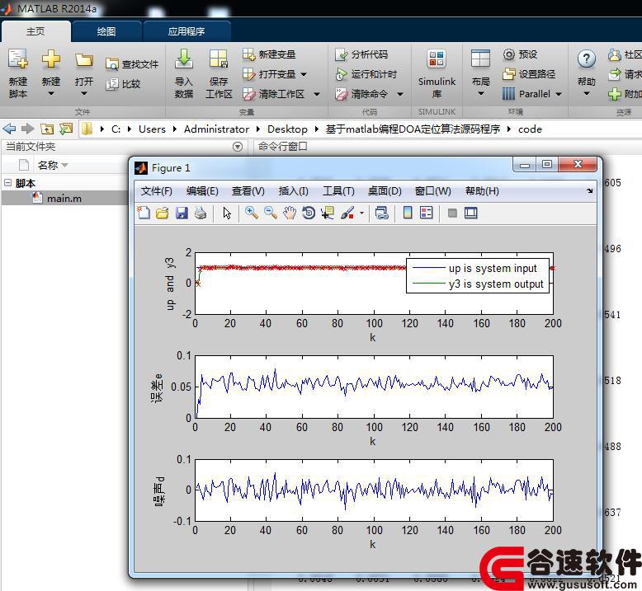Image resolution: width=642 pixels, height=591 pixels.
Task: Select Rotate 3D tool
Action: pos(309,213)
